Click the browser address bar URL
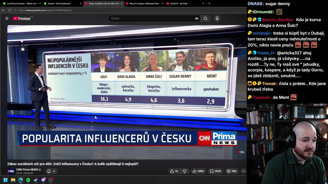The image size is (328, 184). pos(45,10)
